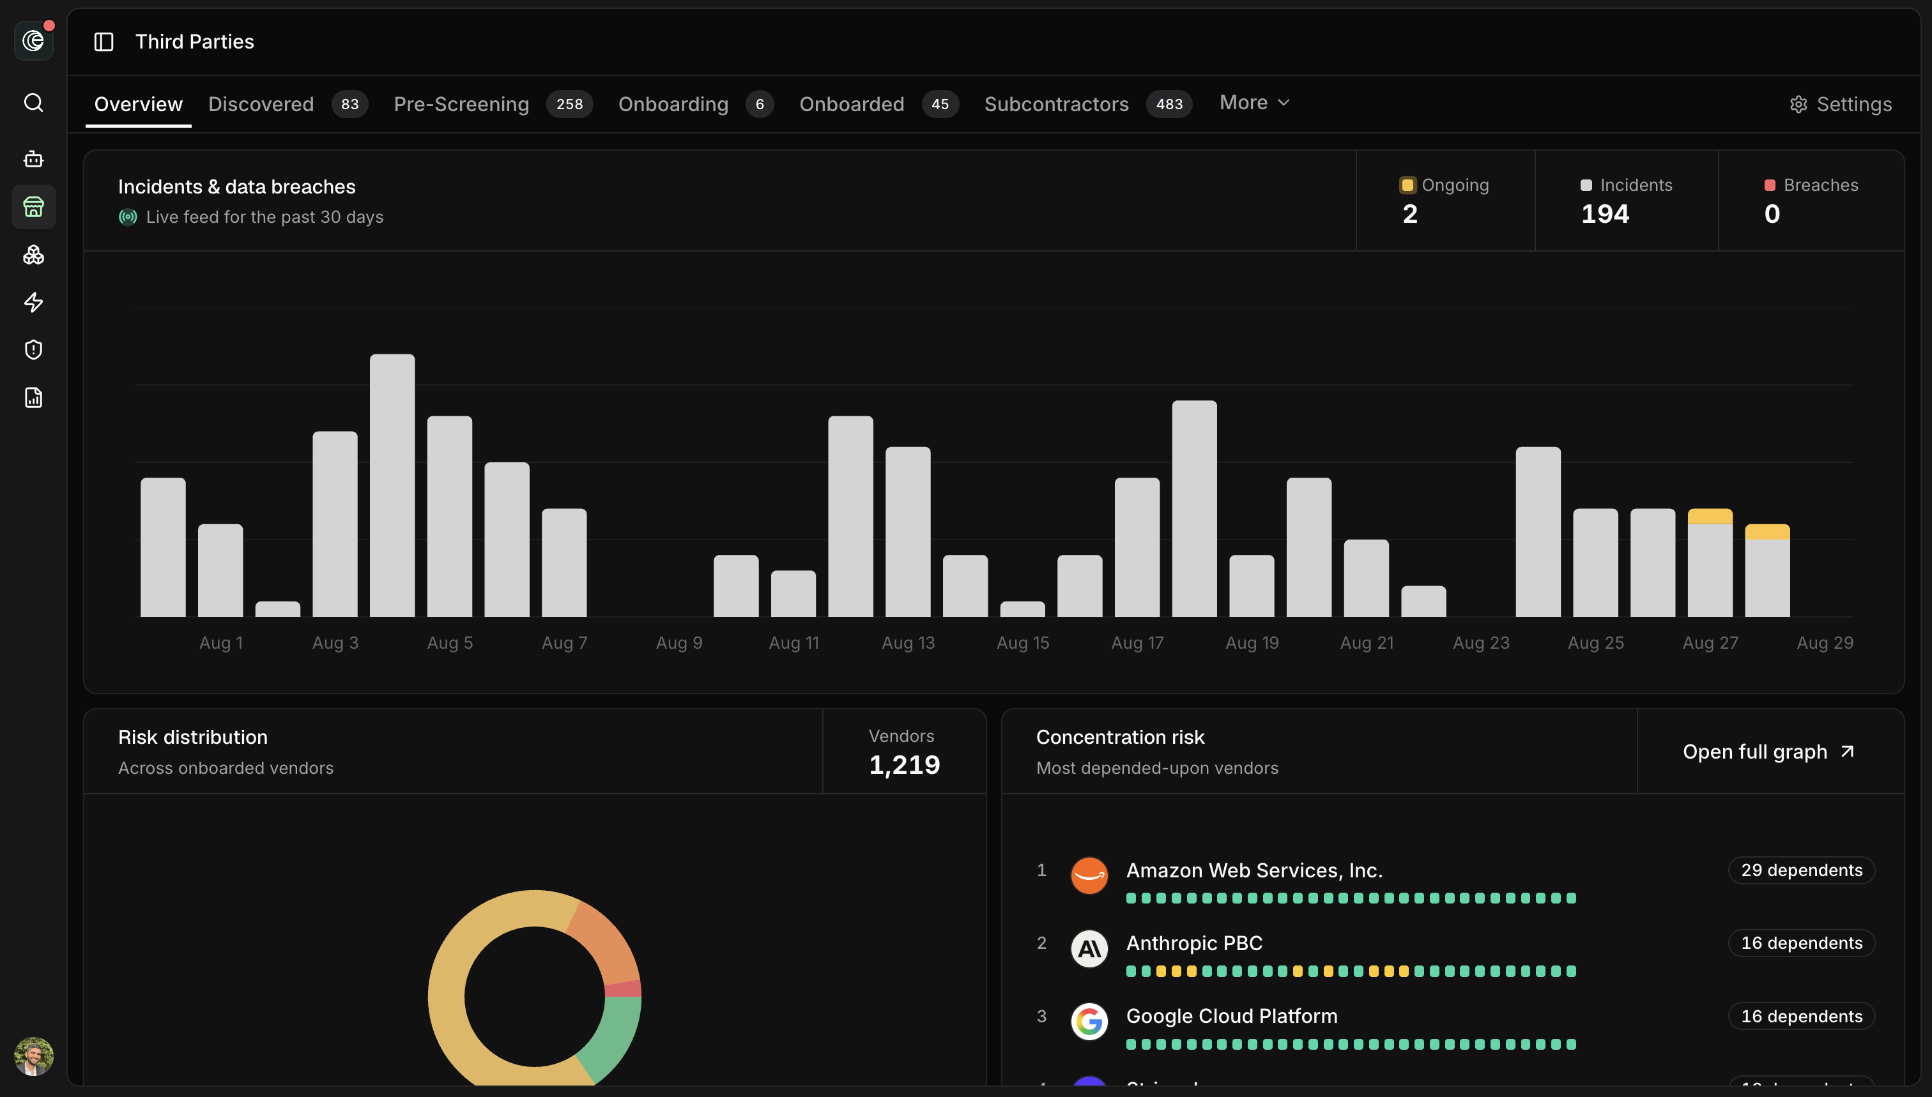The width and height of the screenshot is (1932, 1097).
Task: Click the Ongoing count value "2"
Action: point(1411,215)
